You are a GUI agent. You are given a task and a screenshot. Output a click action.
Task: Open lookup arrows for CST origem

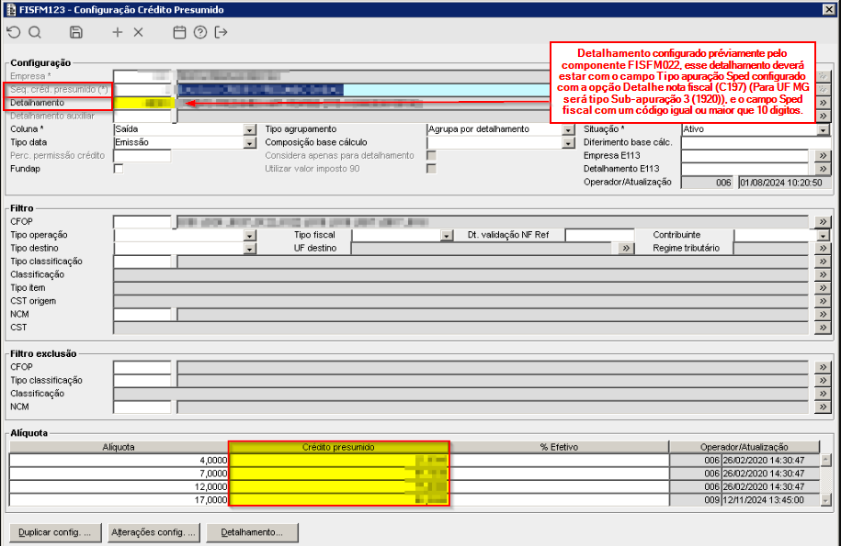coord(823,301)
